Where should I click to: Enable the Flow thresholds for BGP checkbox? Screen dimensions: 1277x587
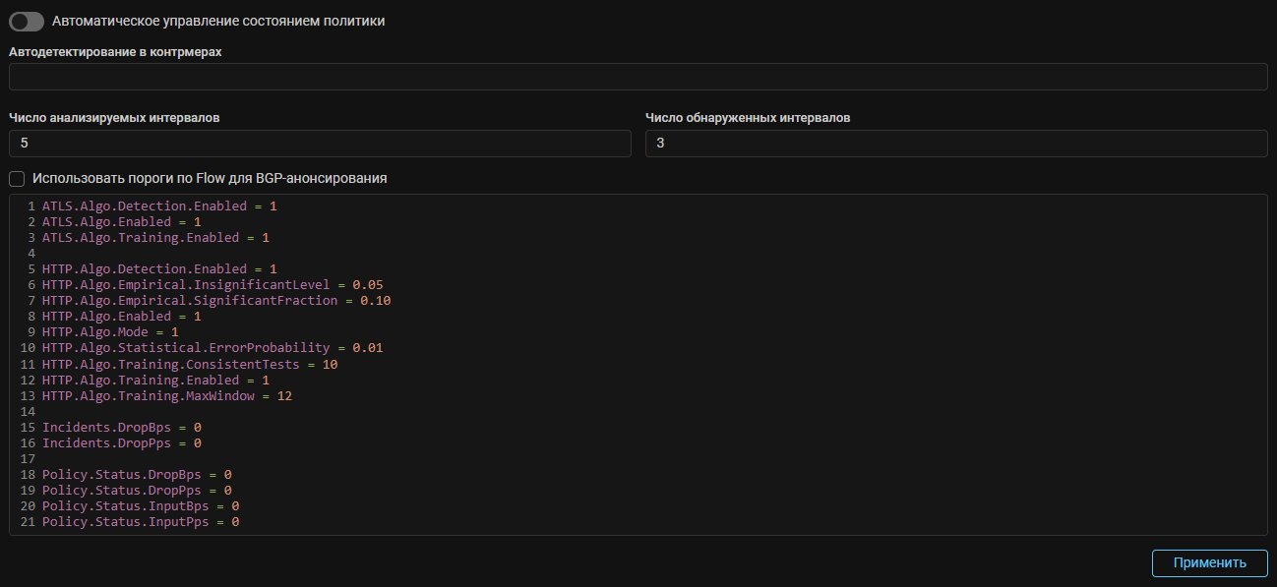[17, 179]
